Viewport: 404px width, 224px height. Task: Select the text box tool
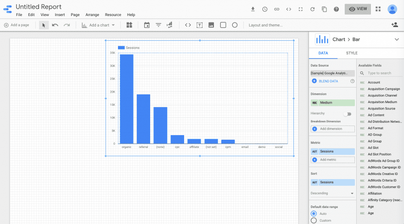[x=200, y=25]
